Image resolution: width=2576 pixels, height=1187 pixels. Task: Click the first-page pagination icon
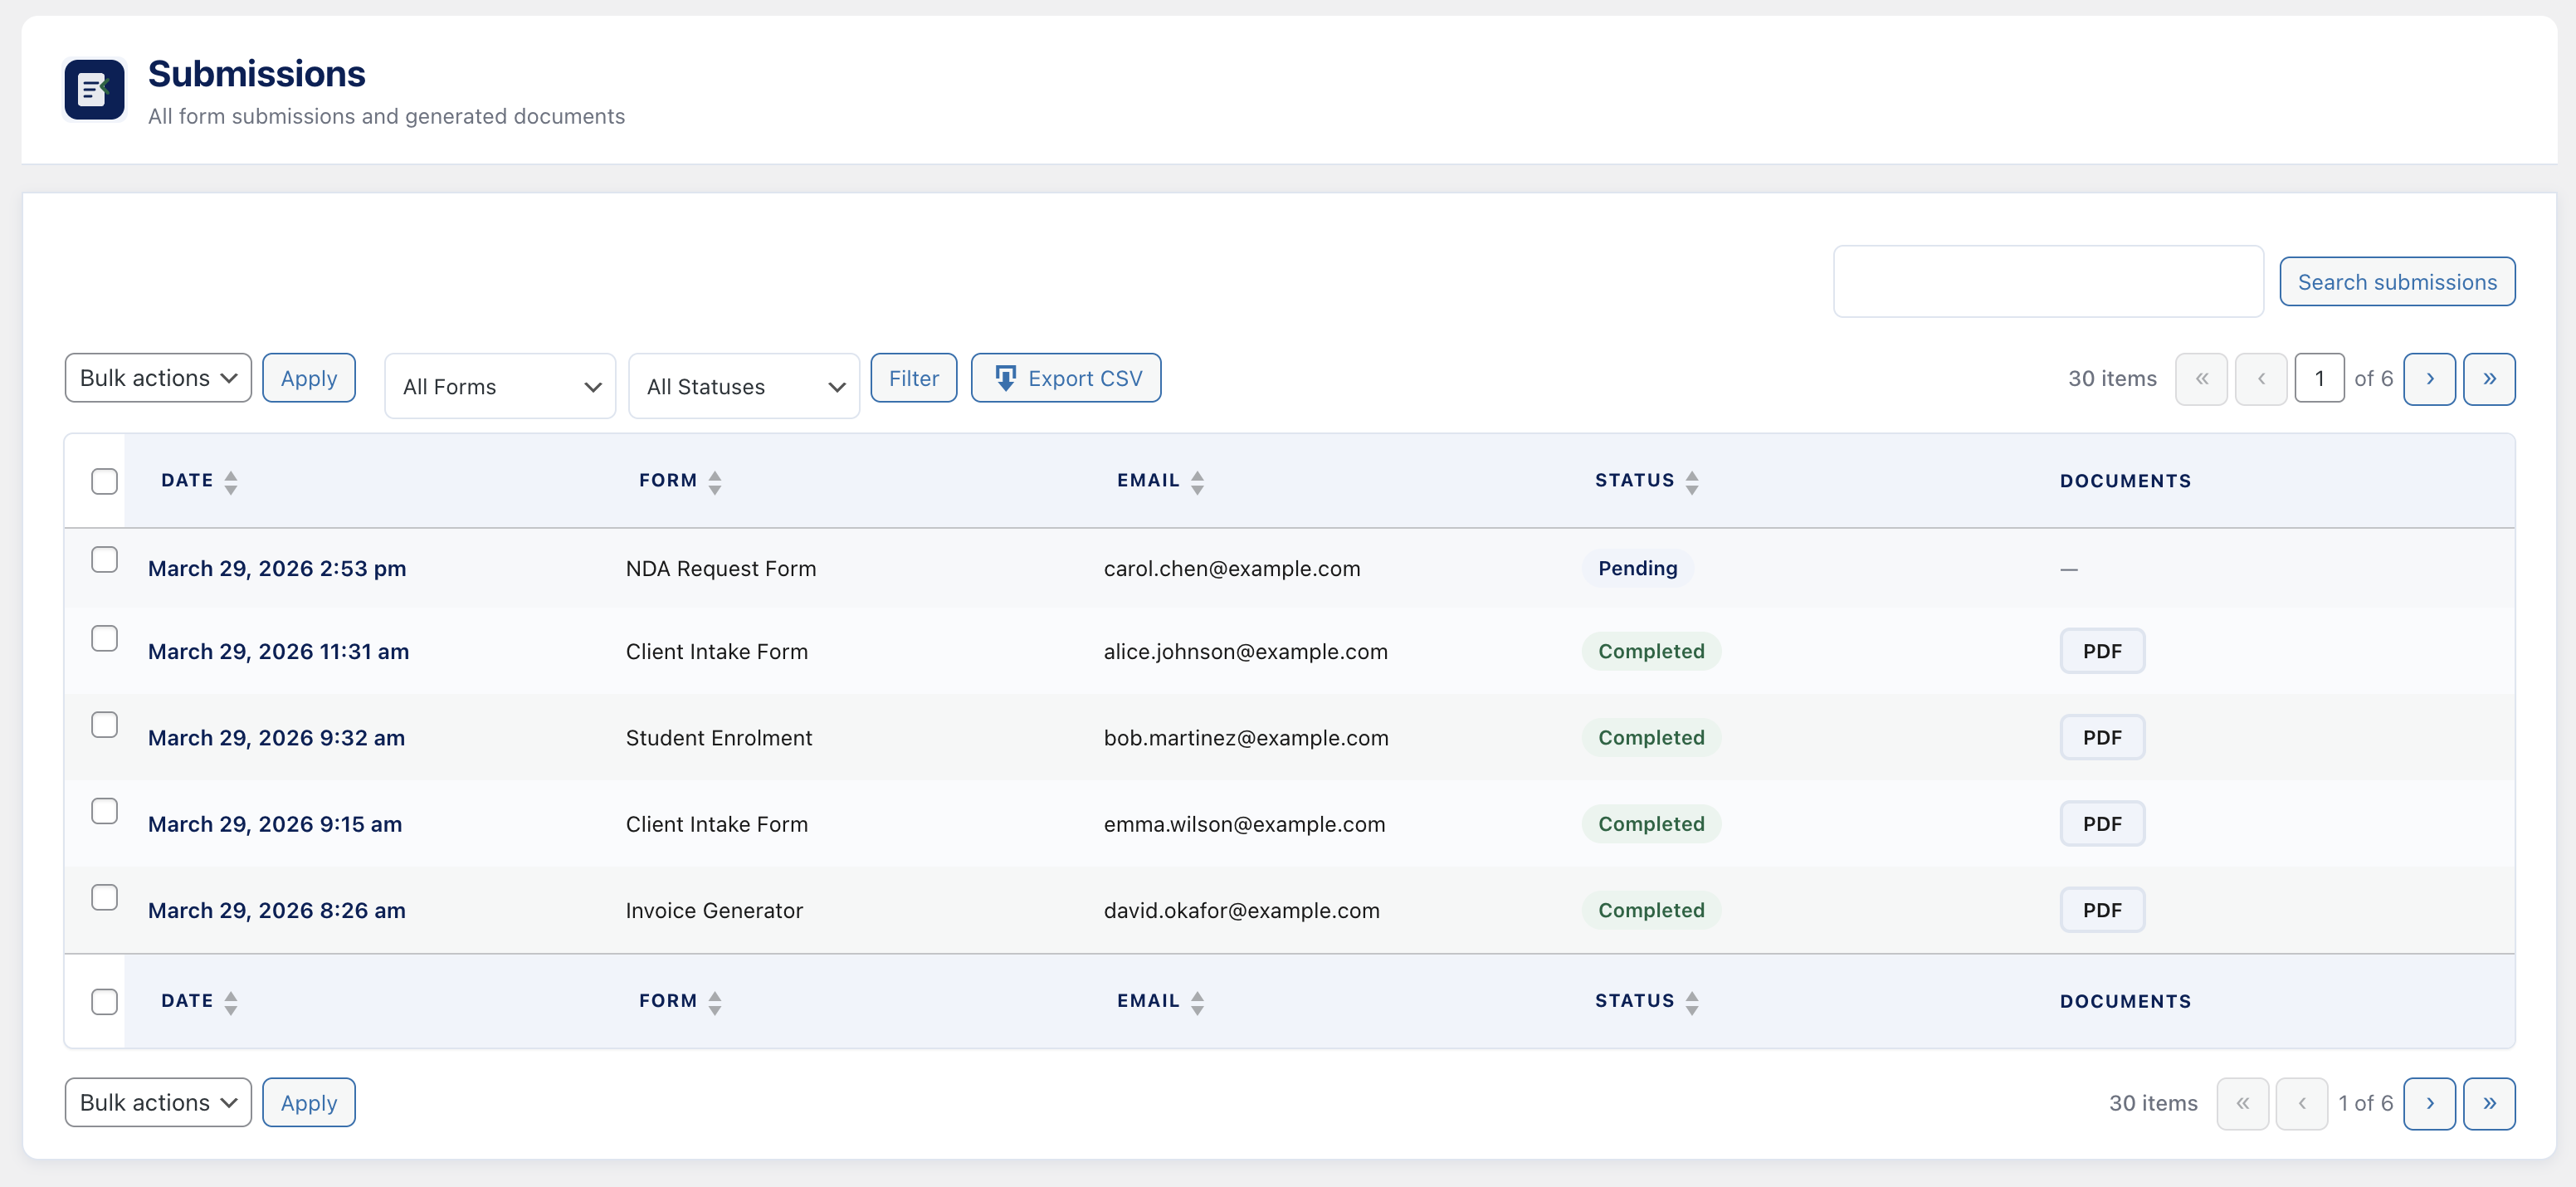click(x=2202, y=379)
